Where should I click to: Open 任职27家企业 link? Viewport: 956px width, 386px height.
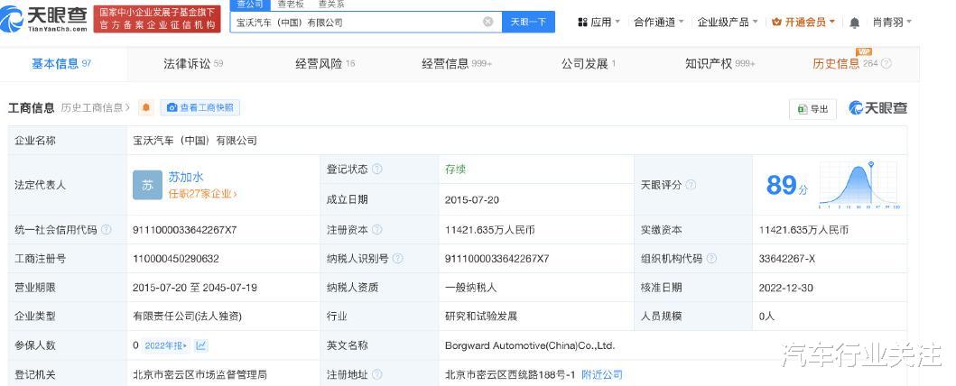click(x=202, y=194)
